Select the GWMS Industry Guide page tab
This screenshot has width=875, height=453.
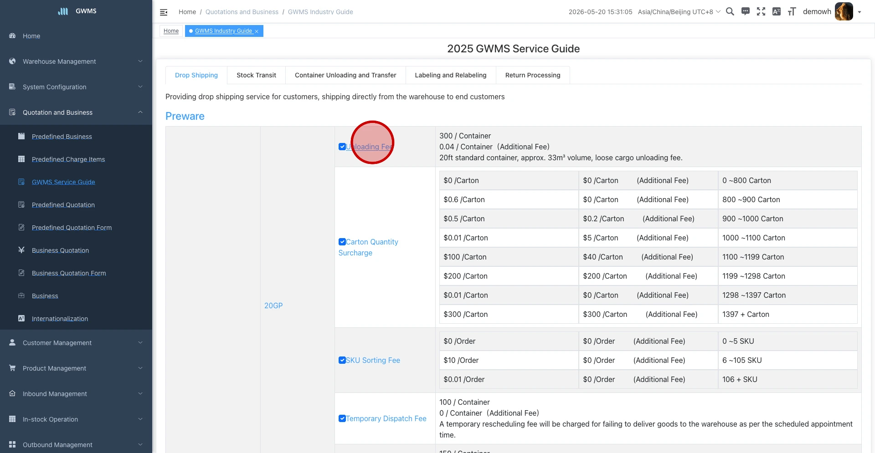(223, 31)
